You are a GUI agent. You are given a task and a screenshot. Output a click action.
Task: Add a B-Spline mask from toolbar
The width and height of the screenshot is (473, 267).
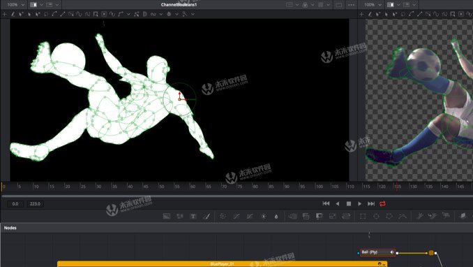coord(403,216)
